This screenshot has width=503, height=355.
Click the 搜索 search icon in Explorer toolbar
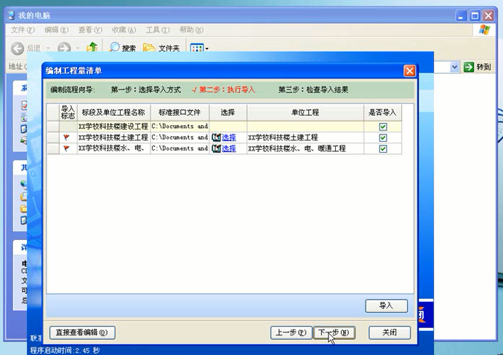(x=116, y=48)
